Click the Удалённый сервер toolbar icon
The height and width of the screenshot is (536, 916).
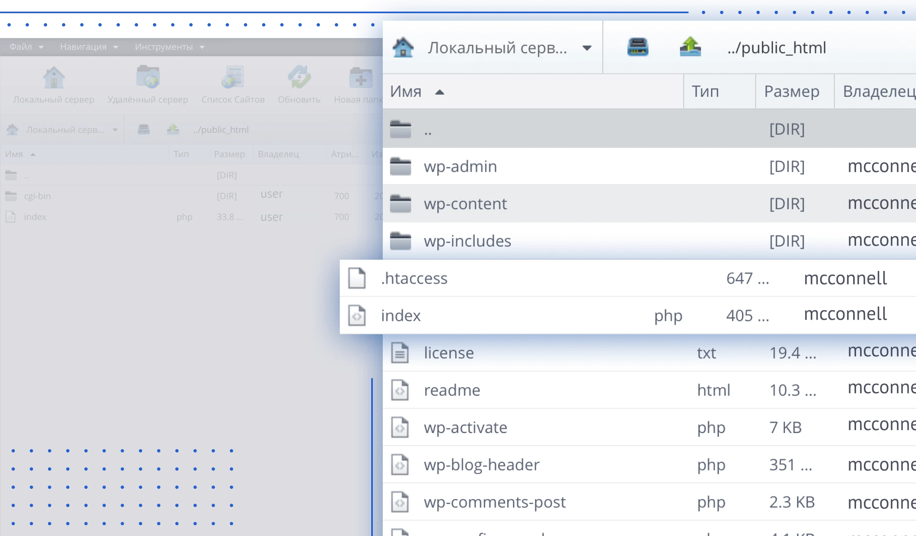tap(148, 78)
